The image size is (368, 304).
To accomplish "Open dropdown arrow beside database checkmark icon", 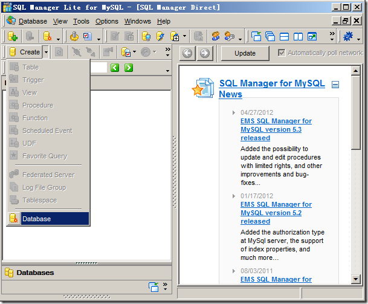I will [134, 51].
